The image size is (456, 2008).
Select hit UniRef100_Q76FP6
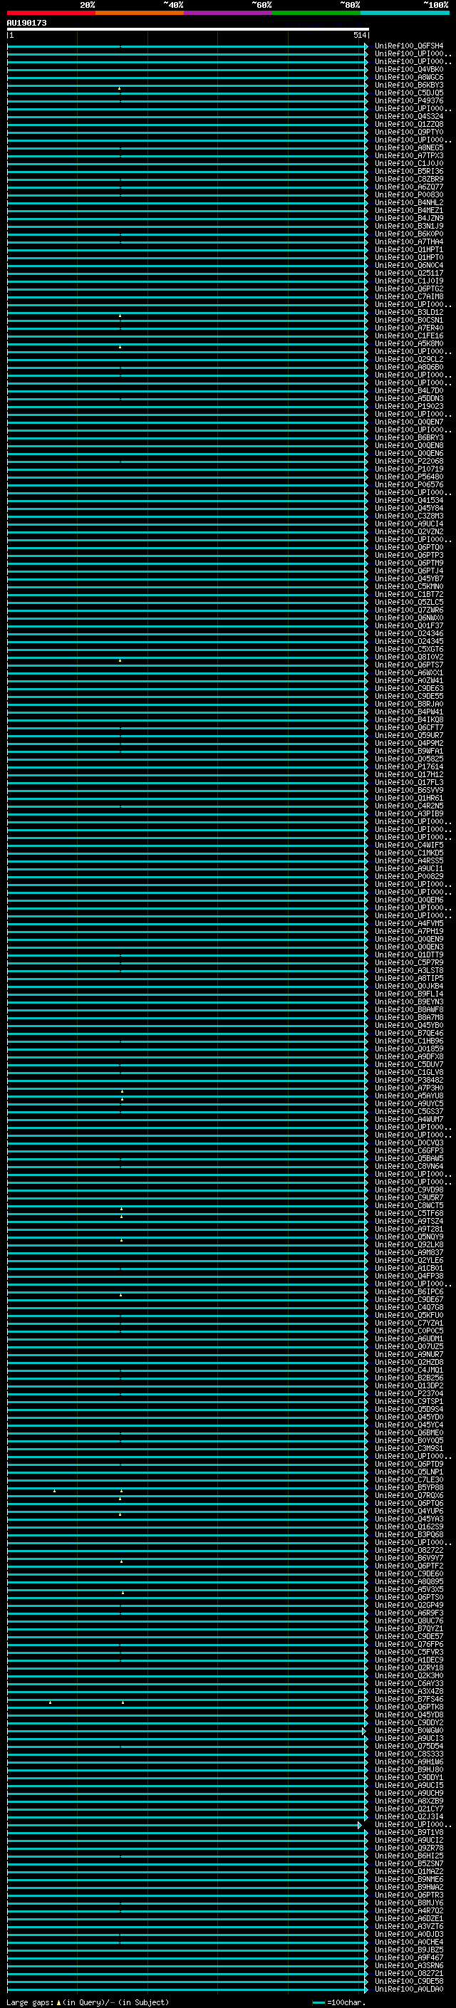pos(409,1644)
